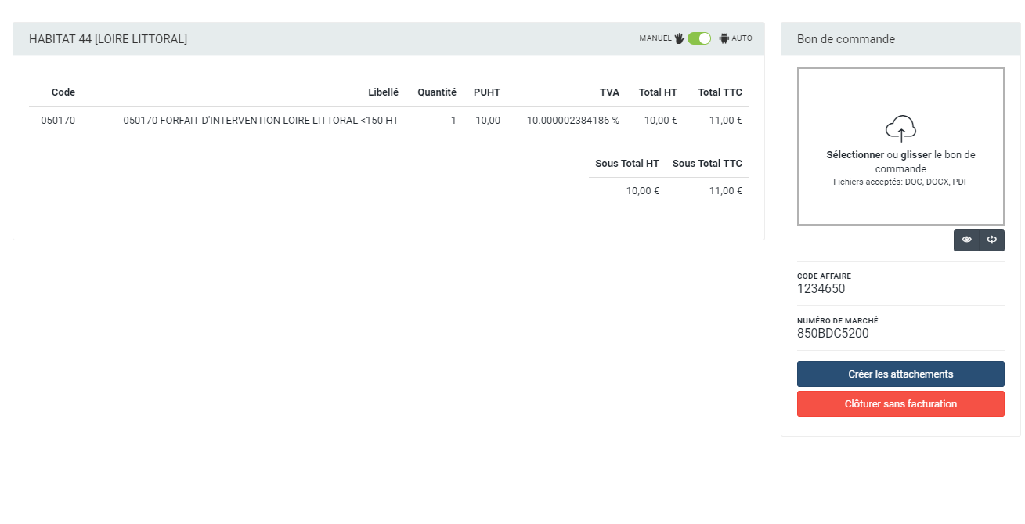Toggle the Manuel/Auto switch
Viewport: 1025px width, 524px height.
click(698, 38)
